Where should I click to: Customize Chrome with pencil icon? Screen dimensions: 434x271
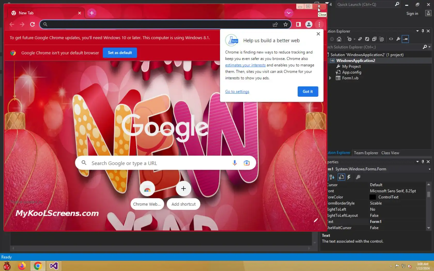pyautogui.click(x=316, y=220)
